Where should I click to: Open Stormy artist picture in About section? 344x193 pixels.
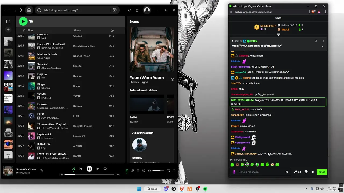[139, 145]
